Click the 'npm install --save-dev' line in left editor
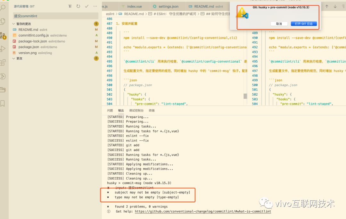 pos(180,38)
